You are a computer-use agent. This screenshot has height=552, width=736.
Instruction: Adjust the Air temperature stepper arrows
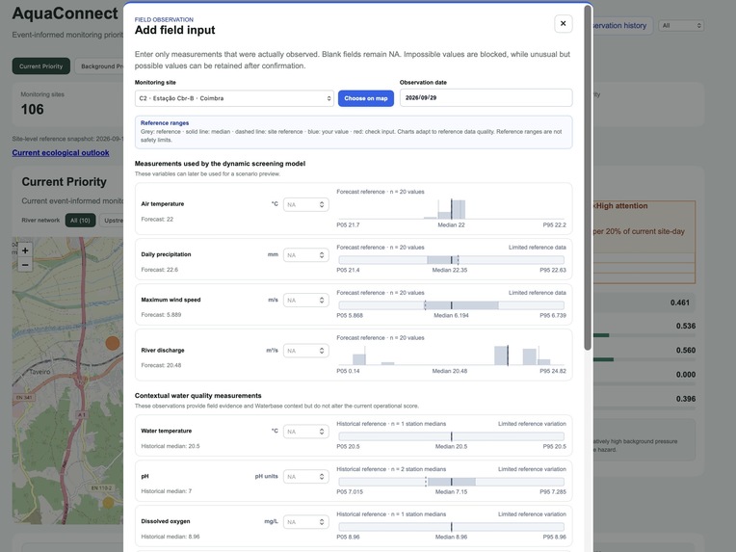(322, 204)
